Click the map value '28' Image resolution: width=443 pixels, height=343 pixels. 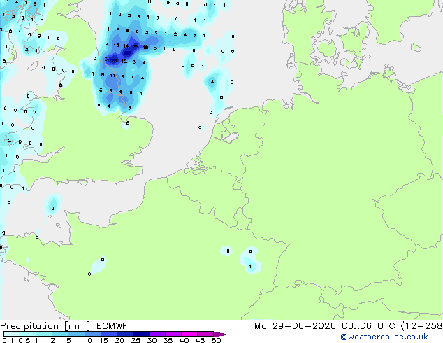pos(136,46)
